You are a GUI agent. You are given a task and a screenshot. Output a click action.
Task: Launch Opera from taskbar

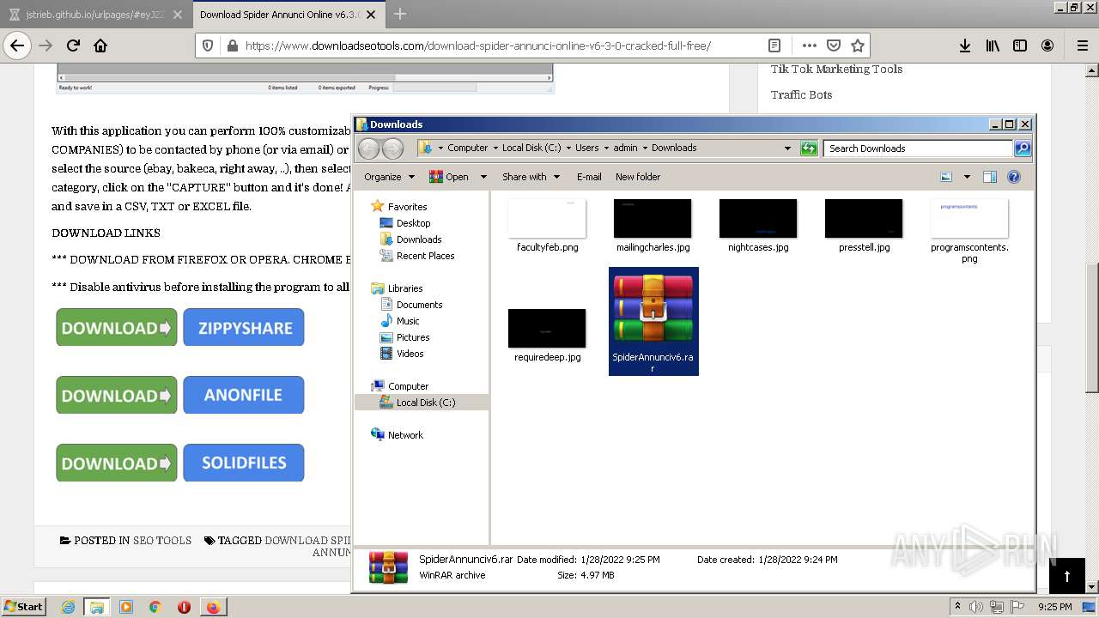[x=184, y=607]
